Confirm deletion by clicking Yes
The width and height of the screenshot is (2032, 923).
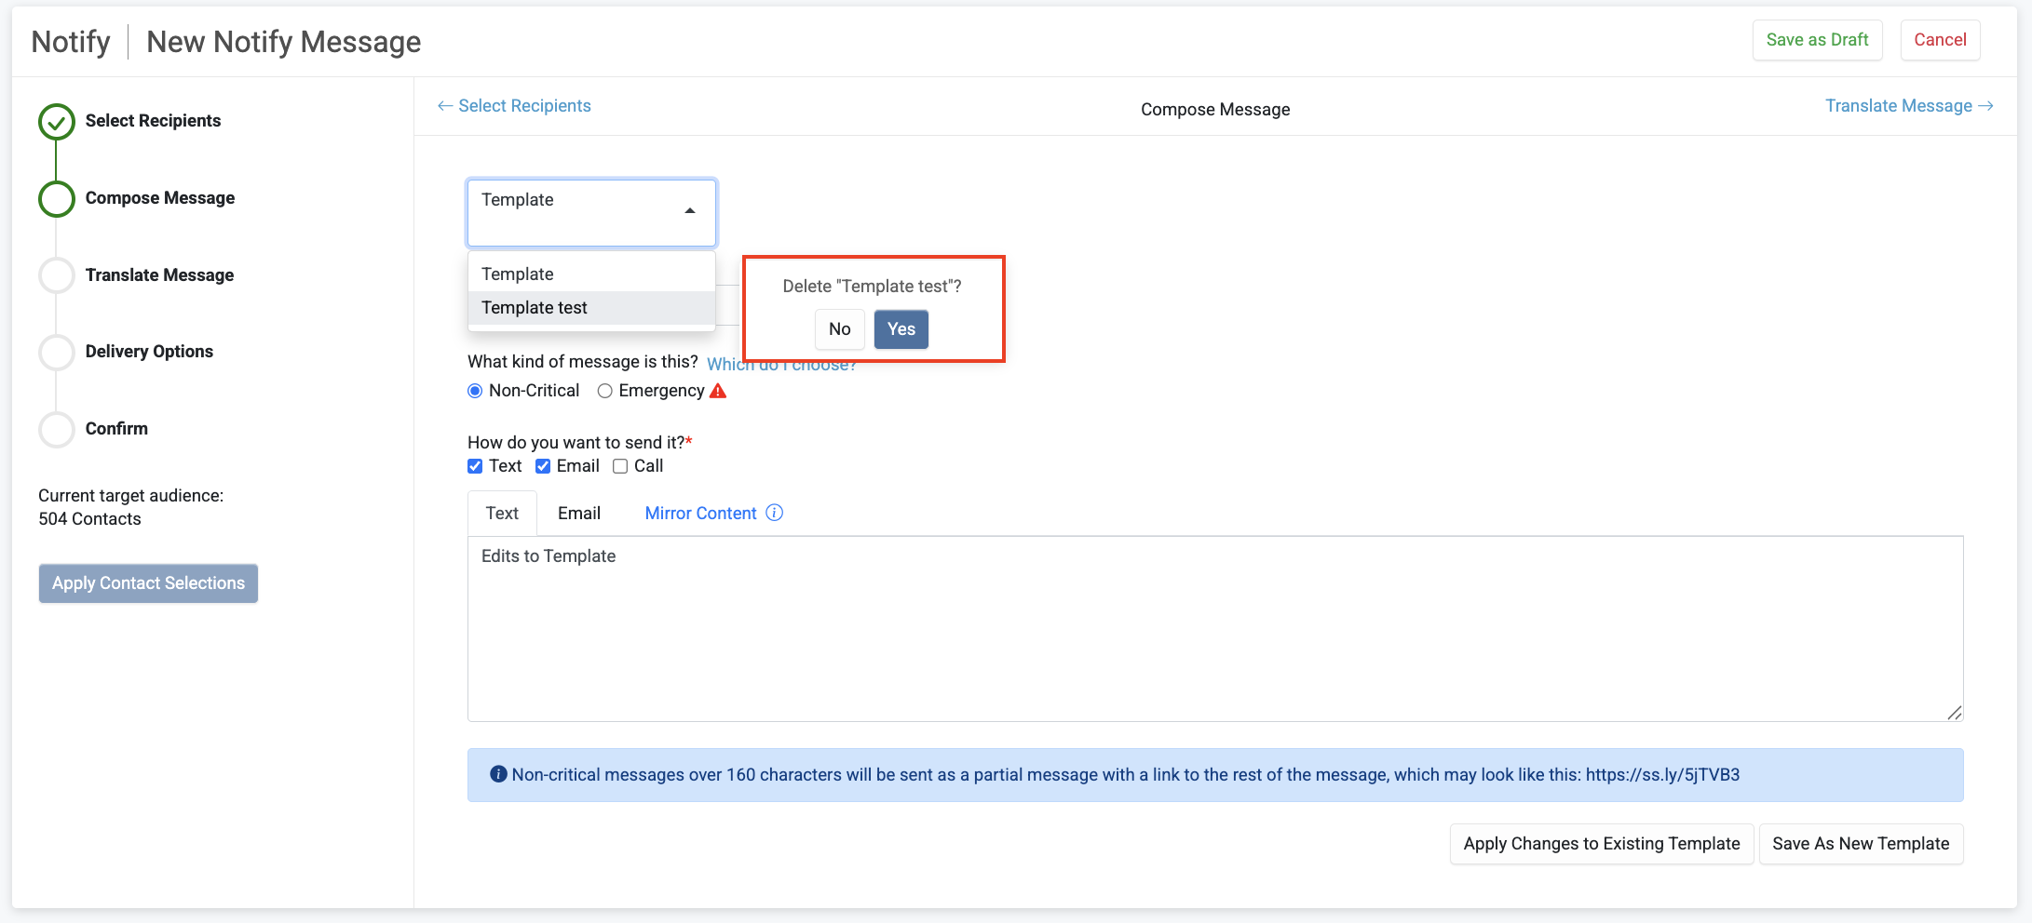click(901, 329)
